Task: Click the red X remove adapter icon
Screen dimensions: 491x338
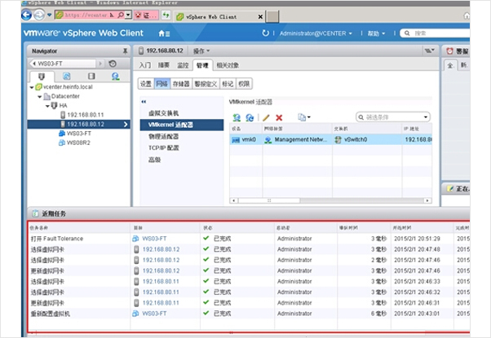Action: pyautogui.click(x=279, y=117)
